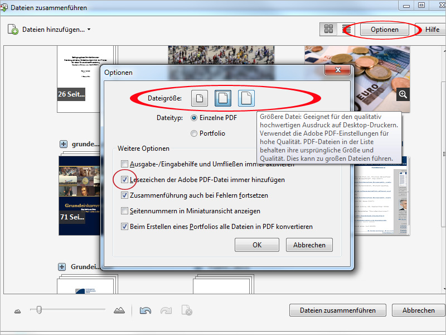The width and height of the screenshot is (446, 335).
Task: Maximize the Dateien zusammenführen window
Action: click(421, 5)
